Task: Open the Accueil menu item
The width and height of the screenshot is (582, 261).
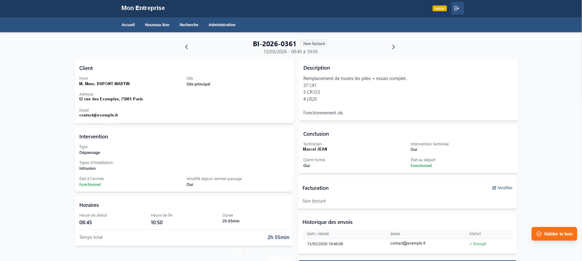Action: pyautogui.click(x=128, y=25)
